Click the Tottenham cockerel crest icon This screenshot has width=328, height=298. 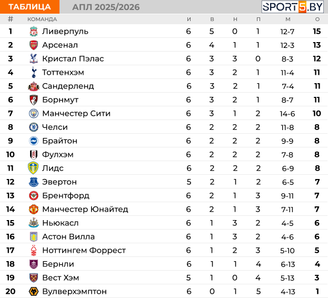(x=34, y=72)
